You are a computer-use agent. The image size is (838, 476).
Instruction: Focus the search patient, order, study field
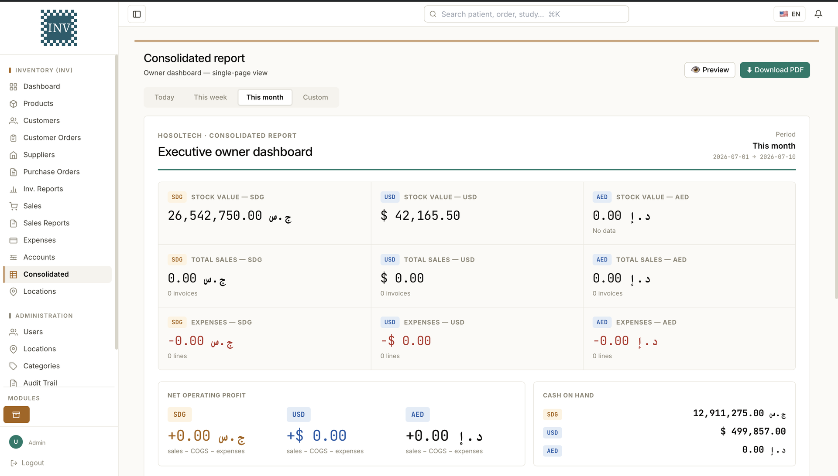pyautogui.click(x=526, y=14)
